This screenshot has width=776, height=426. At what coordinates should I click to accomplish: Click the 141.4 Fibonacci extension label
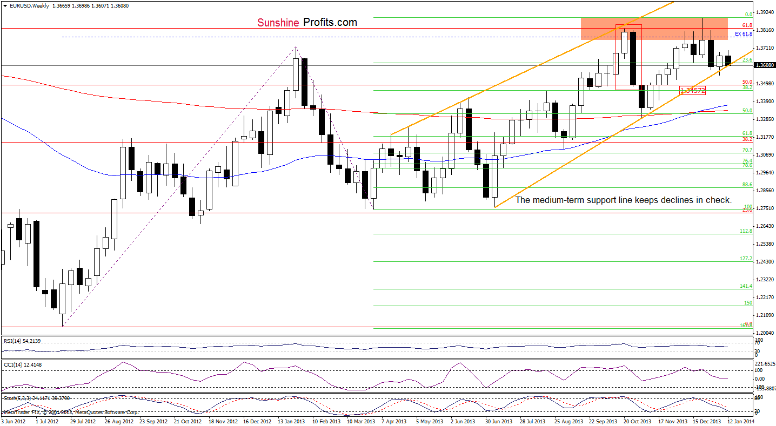point(746,286)
